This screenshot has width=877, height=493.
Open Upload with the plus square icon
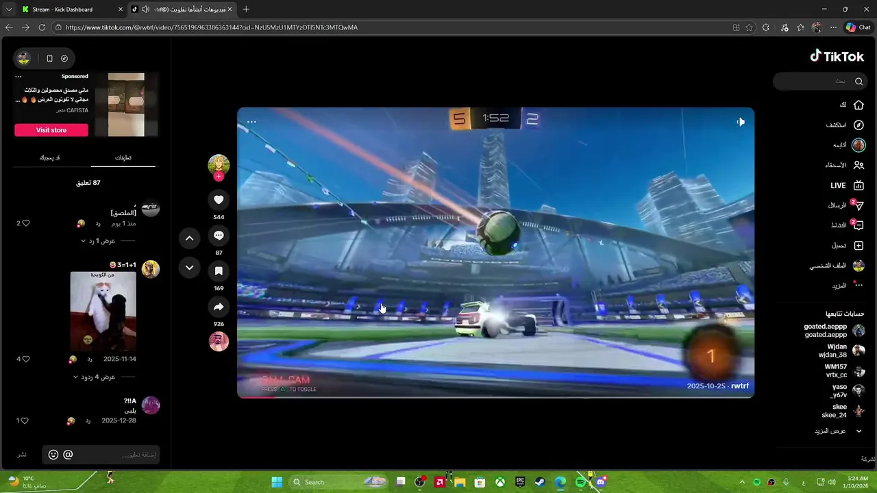(859, 246)
